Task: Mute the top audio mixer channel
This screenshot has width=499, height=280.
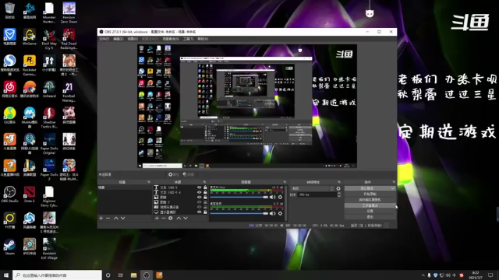Action: tap(273, 197)
